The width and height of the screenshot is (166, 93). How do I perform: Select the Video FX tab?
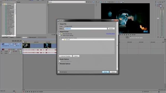pos(25,37)
